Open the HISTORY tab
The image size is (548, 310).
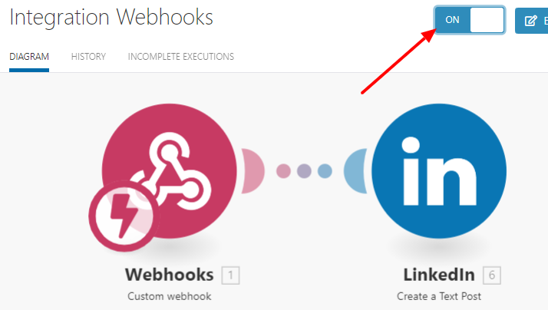(88, 57)
